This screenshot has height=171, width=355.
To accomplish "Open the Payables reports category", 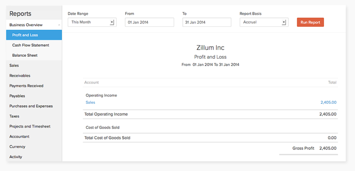I will [17, 96].
